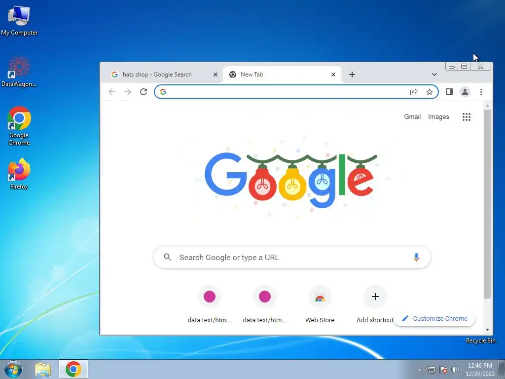Click the browser Forward arrow
The image size is (505, 379).
[128, 92]
